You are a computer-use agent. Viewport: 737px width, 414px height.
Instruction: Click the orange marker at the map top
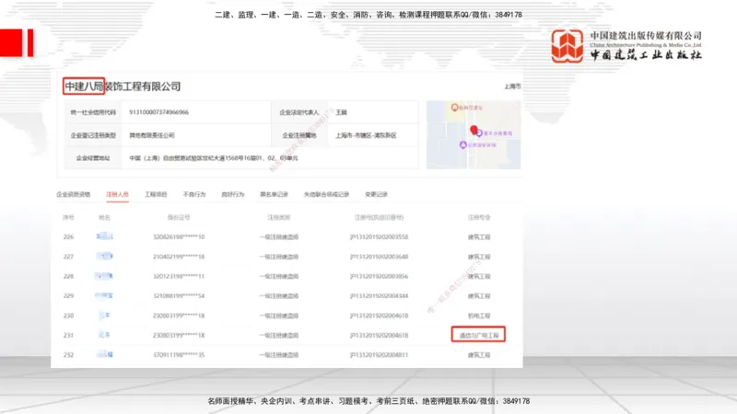pos(454,108)
